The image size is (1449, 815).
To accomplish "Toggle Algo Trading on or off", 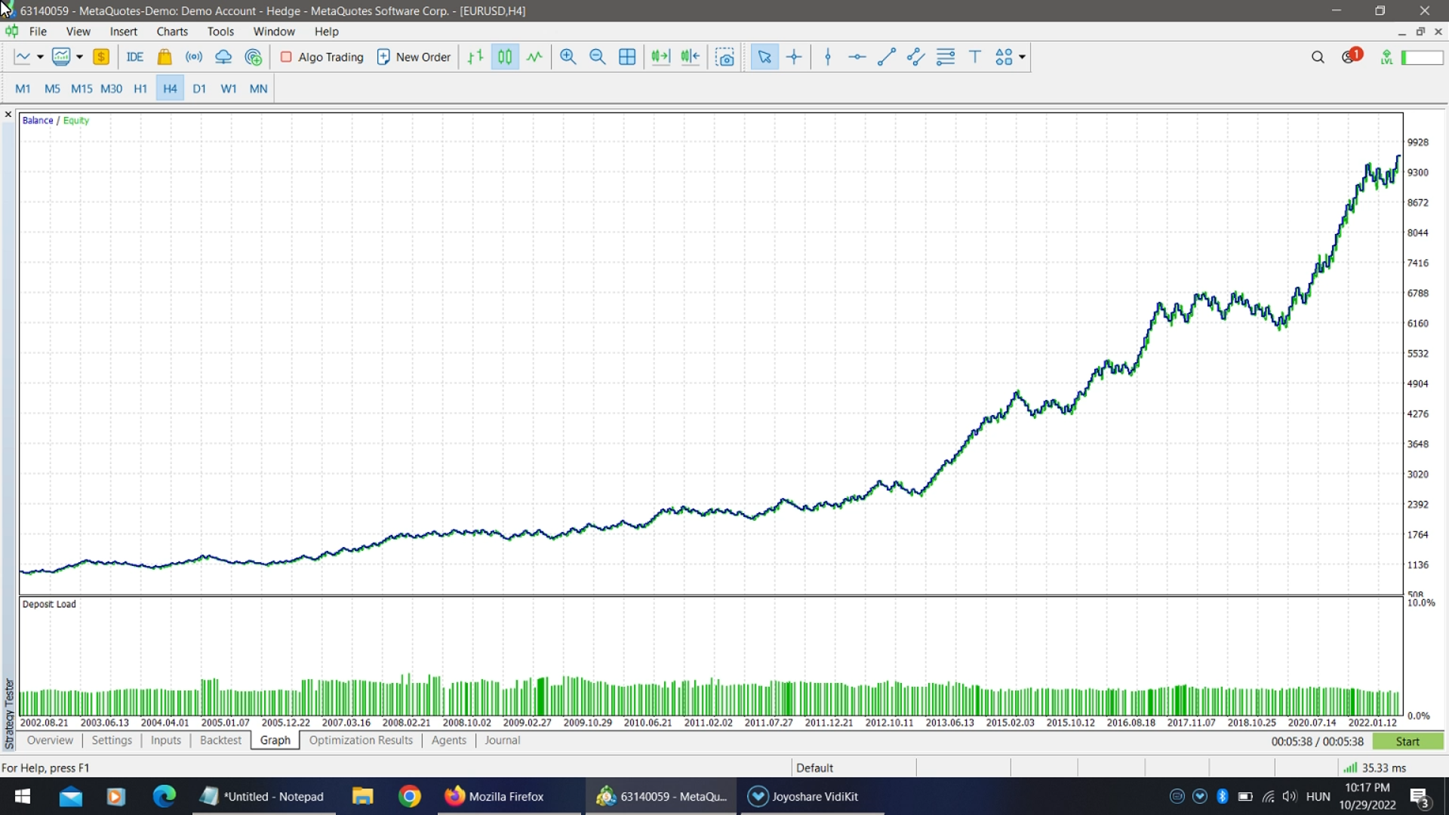I will click(x=322, y=57).
